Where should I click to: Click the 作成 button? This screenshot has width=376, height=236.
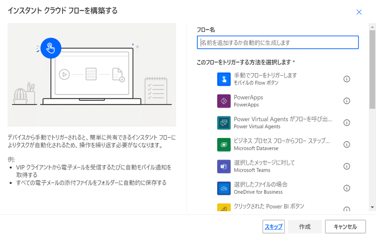(x=305, y=227)
